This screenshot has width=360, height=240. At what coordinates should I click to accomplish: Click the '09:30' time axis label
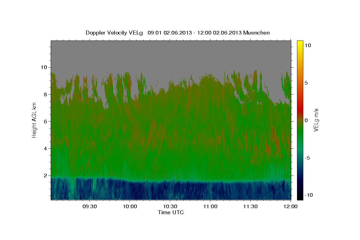pyautogui.click(x=89, y=206)
